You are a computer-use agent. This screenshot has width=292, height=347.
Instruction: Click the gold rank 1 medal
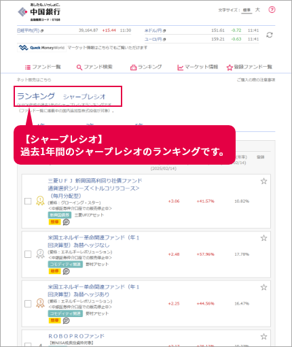tap(40, 201)
